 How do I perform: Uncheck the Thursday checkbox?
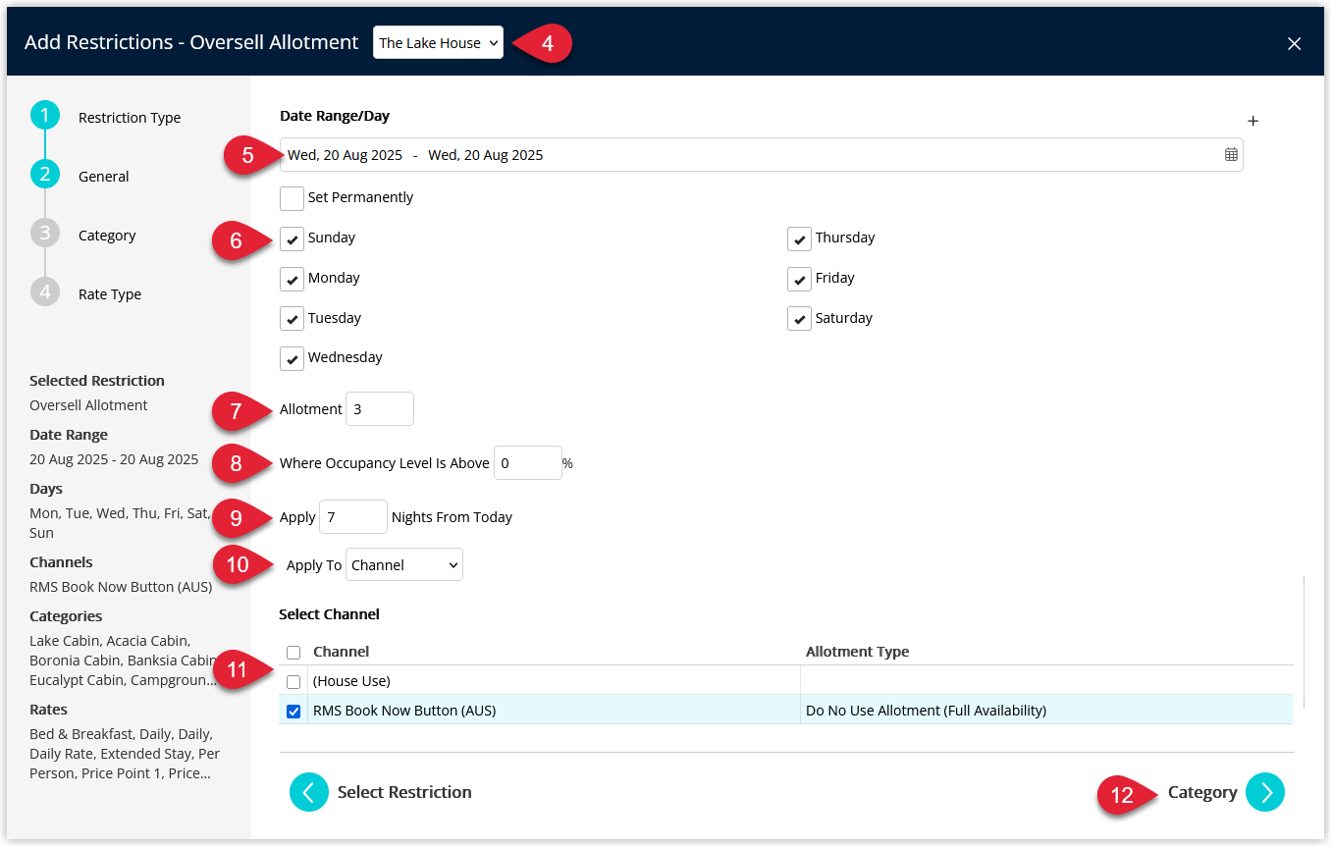(799, 238)
